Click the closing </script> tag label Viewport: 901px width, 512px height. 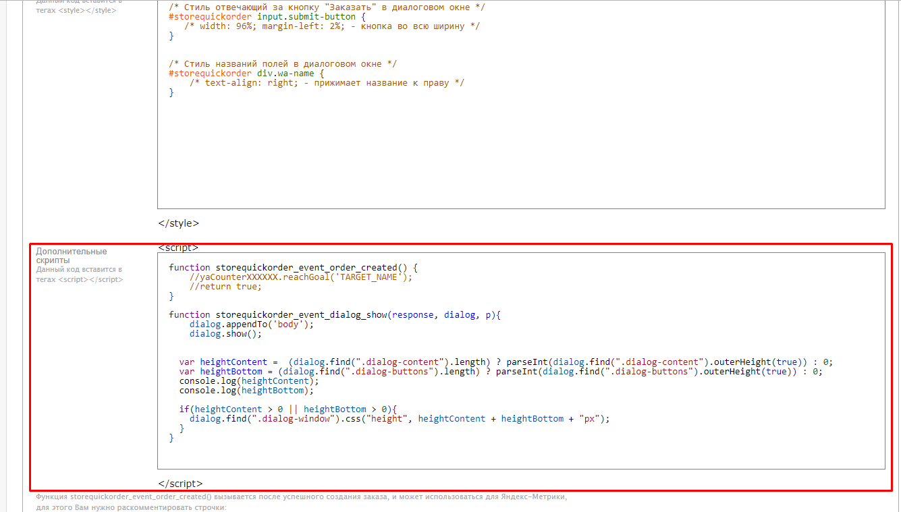tap(180, 484)
